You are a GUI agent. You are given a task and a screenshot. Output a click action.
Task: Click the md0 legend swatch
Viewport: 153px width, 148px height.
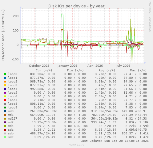point(5,111)
